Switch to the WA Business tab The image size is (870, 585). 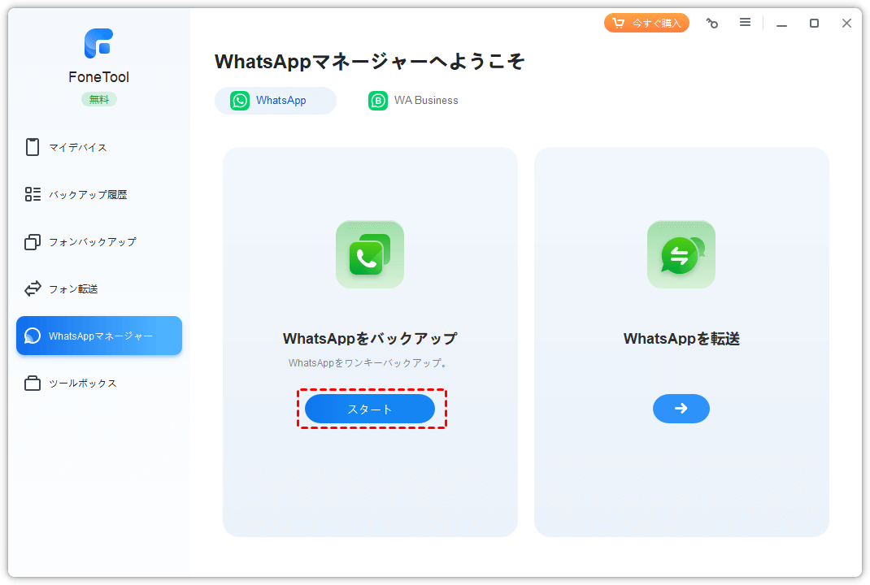tap(414, 101)
